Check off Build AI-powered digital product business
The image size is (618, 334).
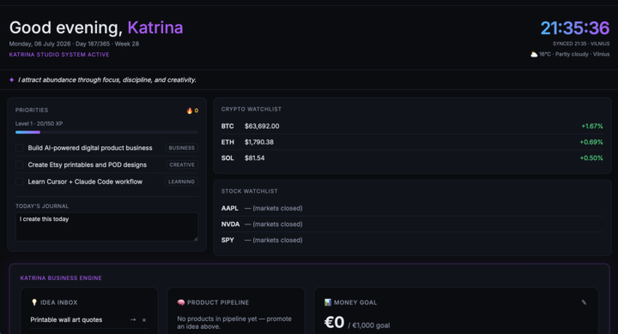(x=19, y=148)
